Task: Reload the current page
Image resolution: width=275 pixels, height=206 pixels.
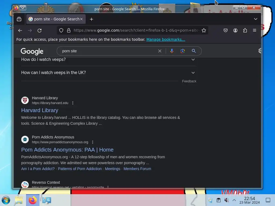Action: [x=39, y=31]
